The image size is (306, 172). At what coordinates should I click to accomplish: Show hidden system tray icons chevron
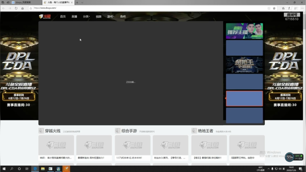coord(269,169)
